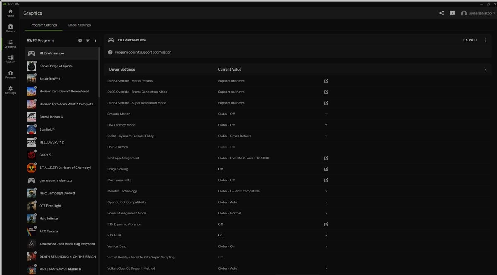This screenshot has height=275, width=497.
Task: Select gamelaunchhelper.exe program
Action: click(61, 180)
